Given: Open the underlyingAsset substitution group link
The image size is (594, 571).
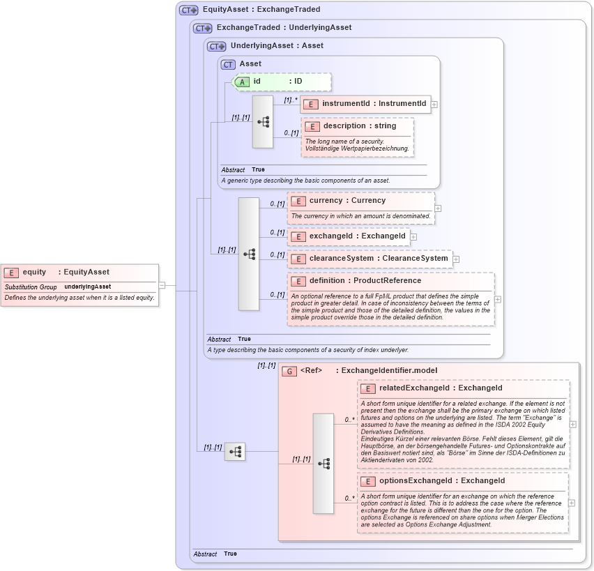Looking at the screenshot, I should 88,287.
